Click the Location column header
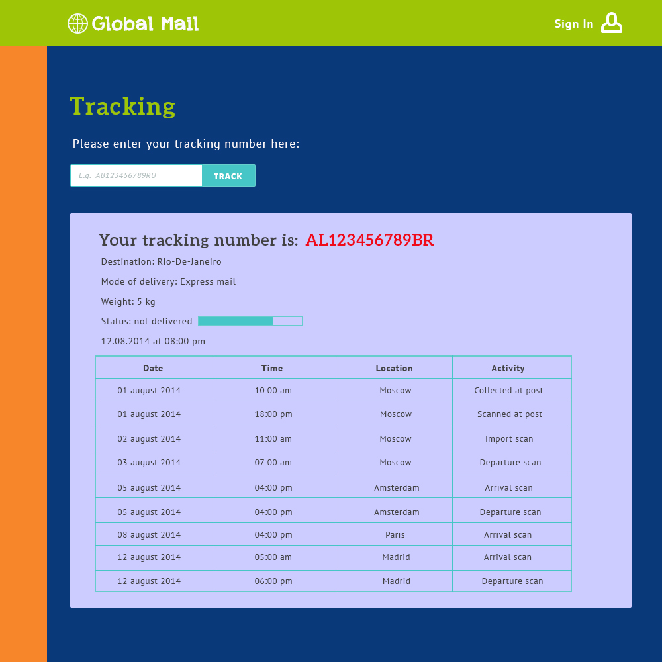Image resolution: width=662 pixels, height=662 pixels. tap(394, 368)
